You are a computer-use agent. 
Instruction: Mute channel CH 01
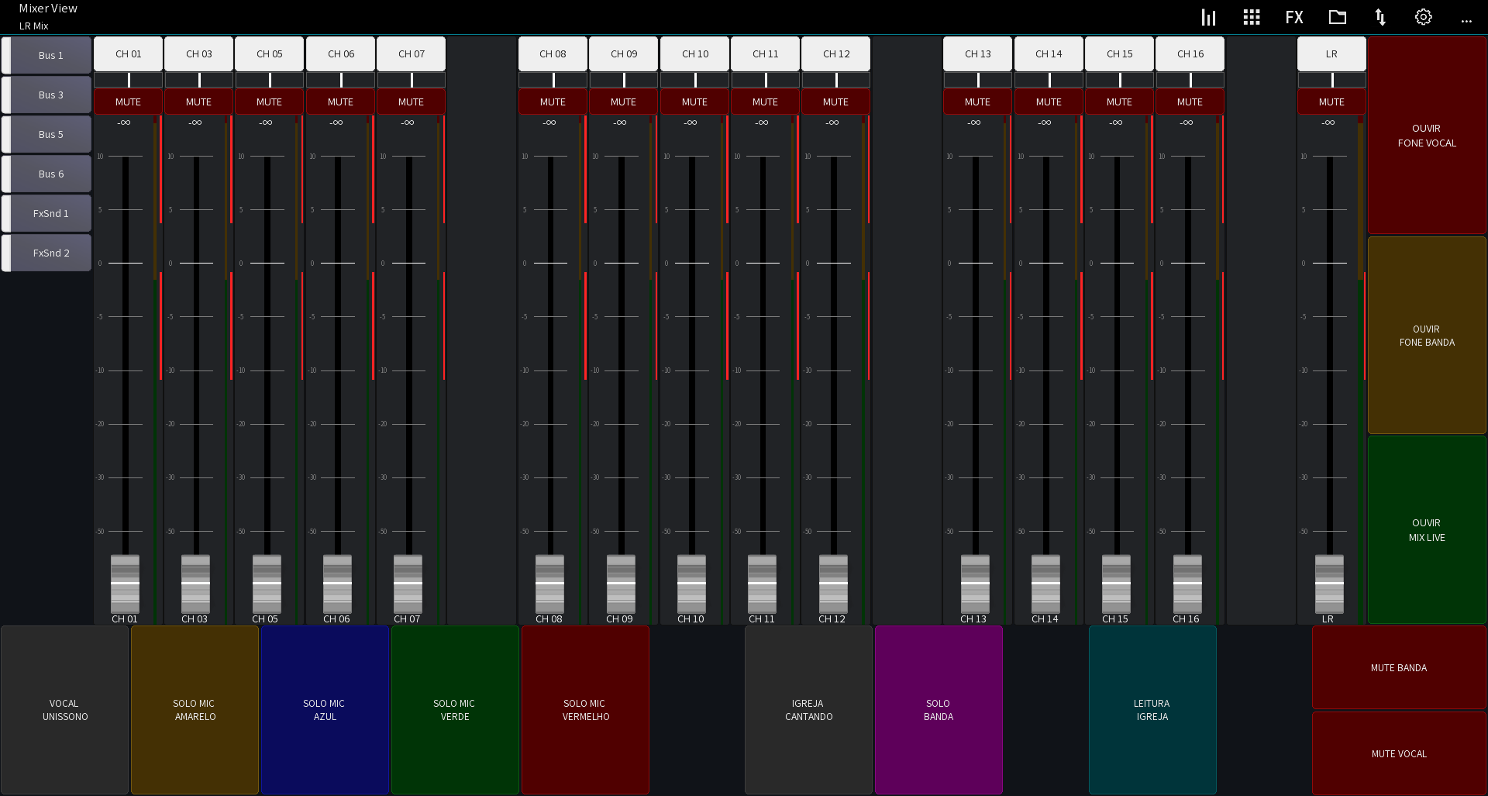point(128,102)
